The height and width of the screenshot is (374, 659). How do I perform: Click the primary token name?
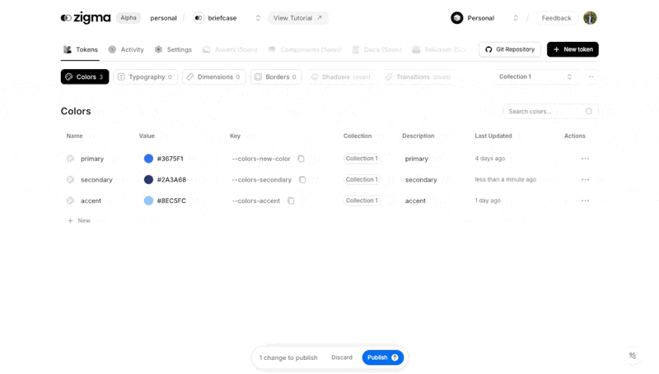coord(92,159)
